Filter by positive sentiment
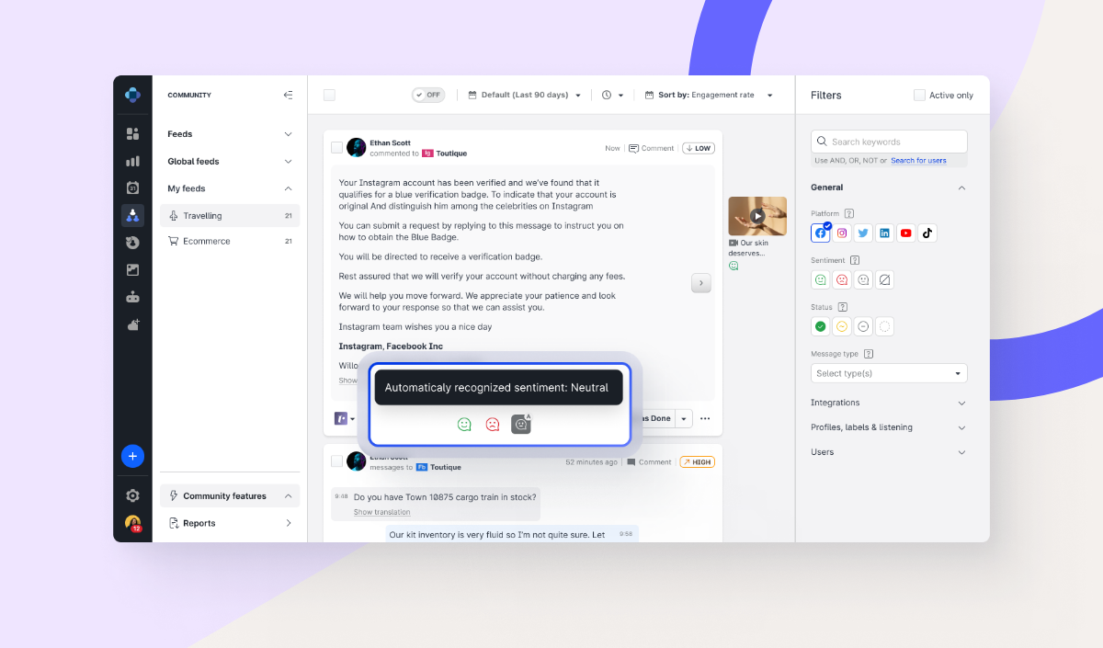 [x=820, y=279]
